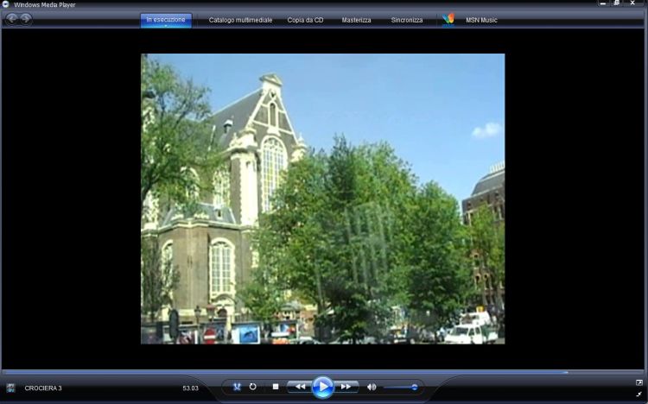Click the seek bar progress track

323,372
